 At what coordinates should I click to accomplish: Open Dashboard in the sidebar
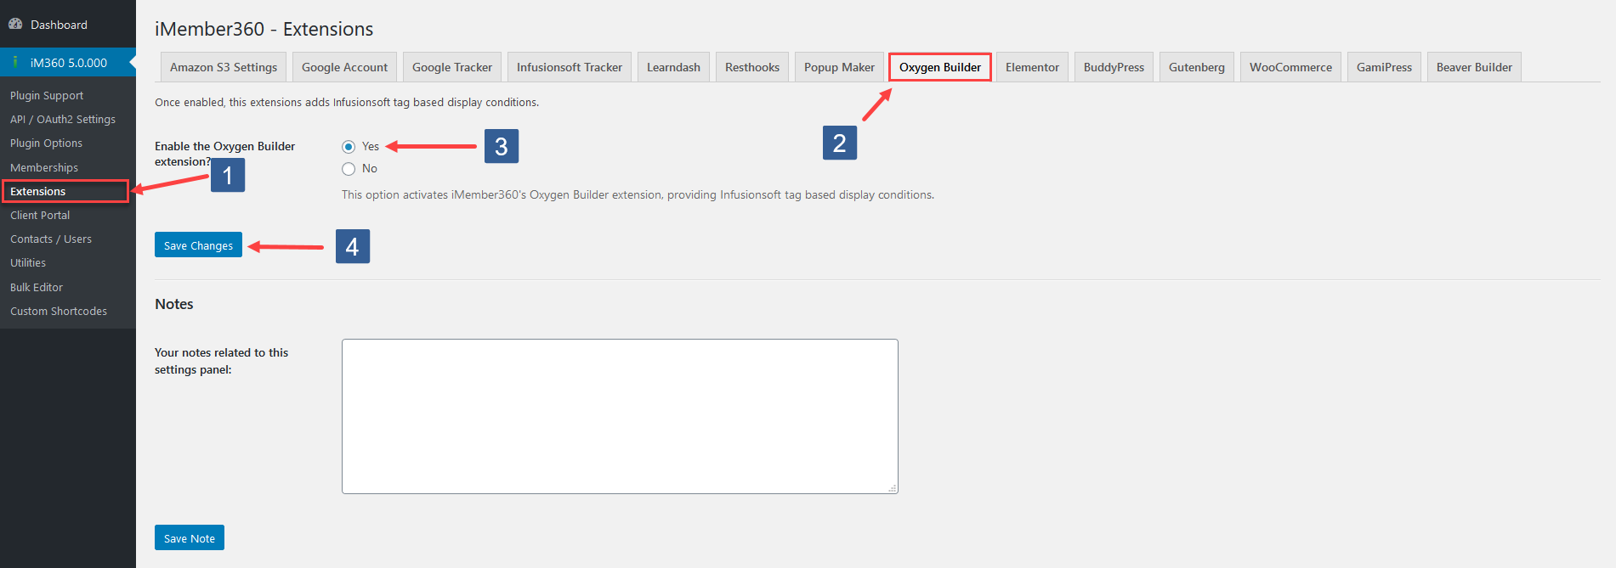(x=68, y=25)
